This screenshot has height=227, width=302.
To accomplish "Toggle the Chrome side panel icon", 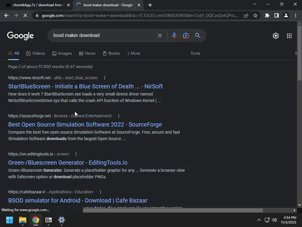I will [x=277, y=15].
